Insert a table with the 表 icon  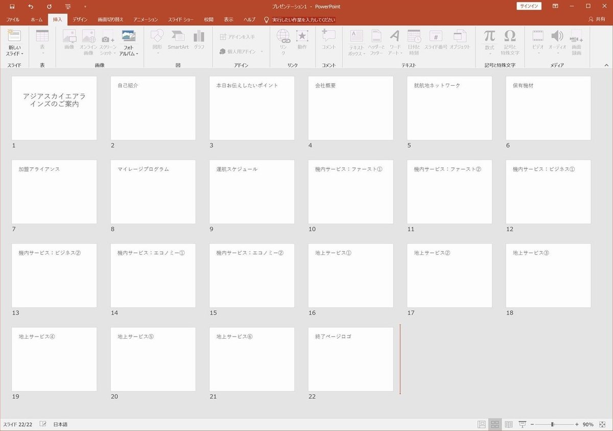(42, 43)
